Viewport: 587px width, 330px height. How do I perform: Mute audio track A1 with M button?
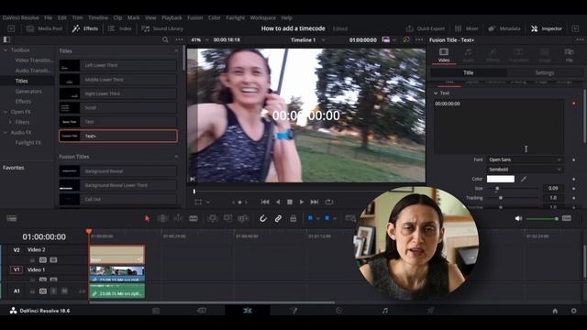[x=64, y=291]
